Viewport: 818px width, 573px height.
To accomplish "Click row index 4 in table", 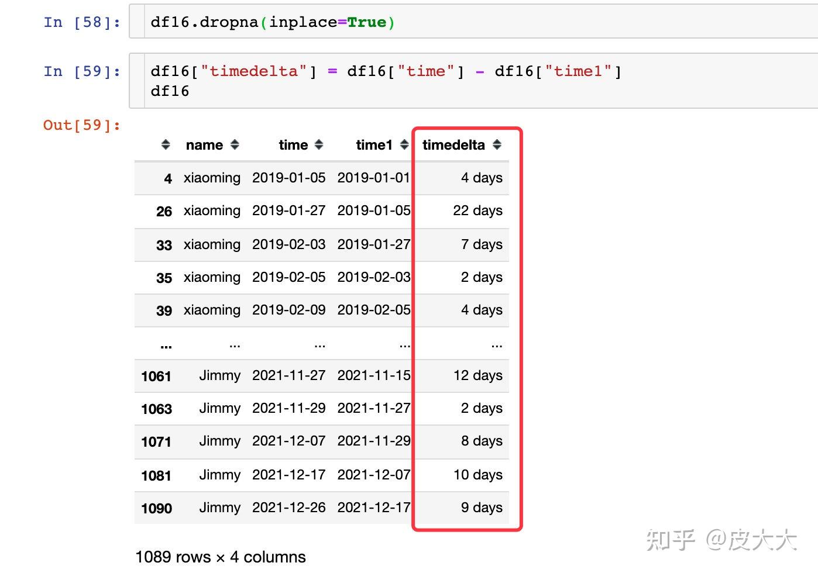I will 168,178.
